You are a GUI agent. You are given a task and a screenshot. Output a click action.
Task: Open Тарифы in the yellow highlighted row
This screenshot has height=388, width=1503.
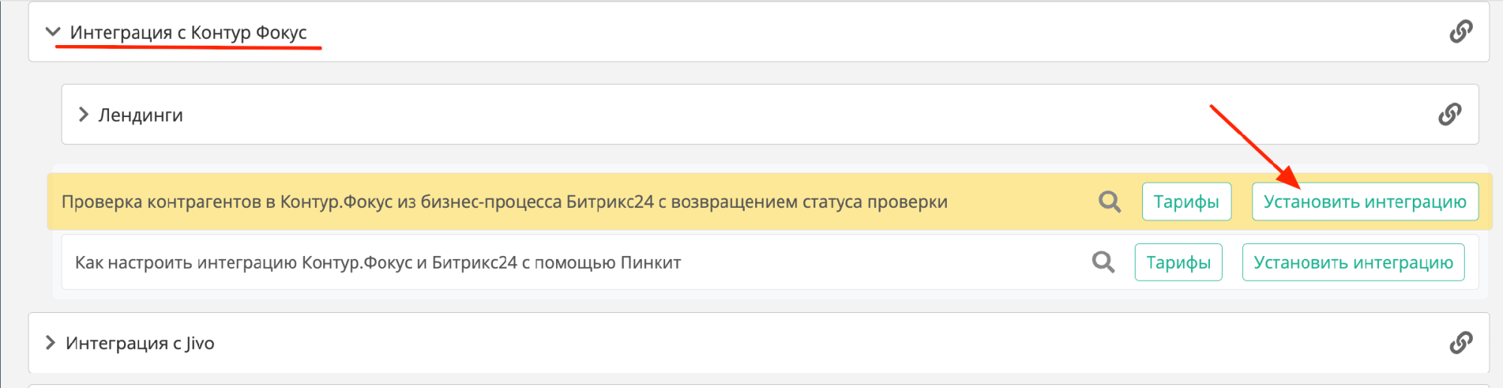1186,201
